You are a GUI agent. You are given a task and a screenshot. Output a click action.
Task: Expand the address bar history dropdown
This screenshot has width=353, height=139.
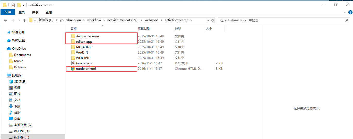click(208, 20)
